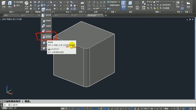Expand the Modeling (塑型) panel
This screenshot has width=196, height=110.
click(12, 12)
